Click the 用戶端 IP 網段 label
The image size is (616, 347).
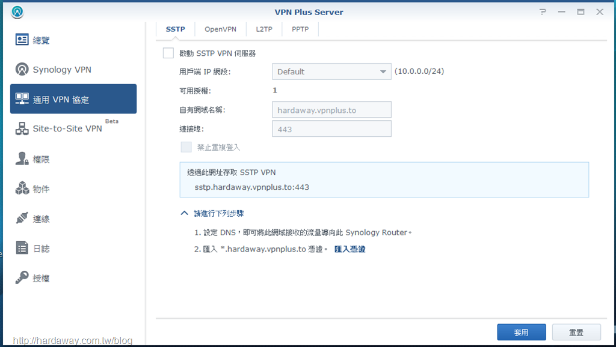(205, 72)
